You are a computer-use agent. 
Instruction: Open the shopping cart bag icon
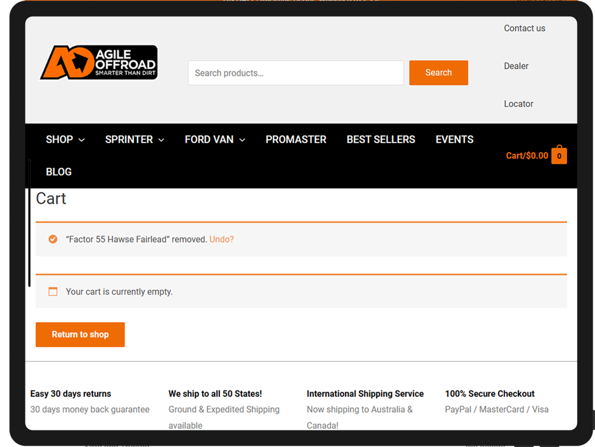(559, 156)
